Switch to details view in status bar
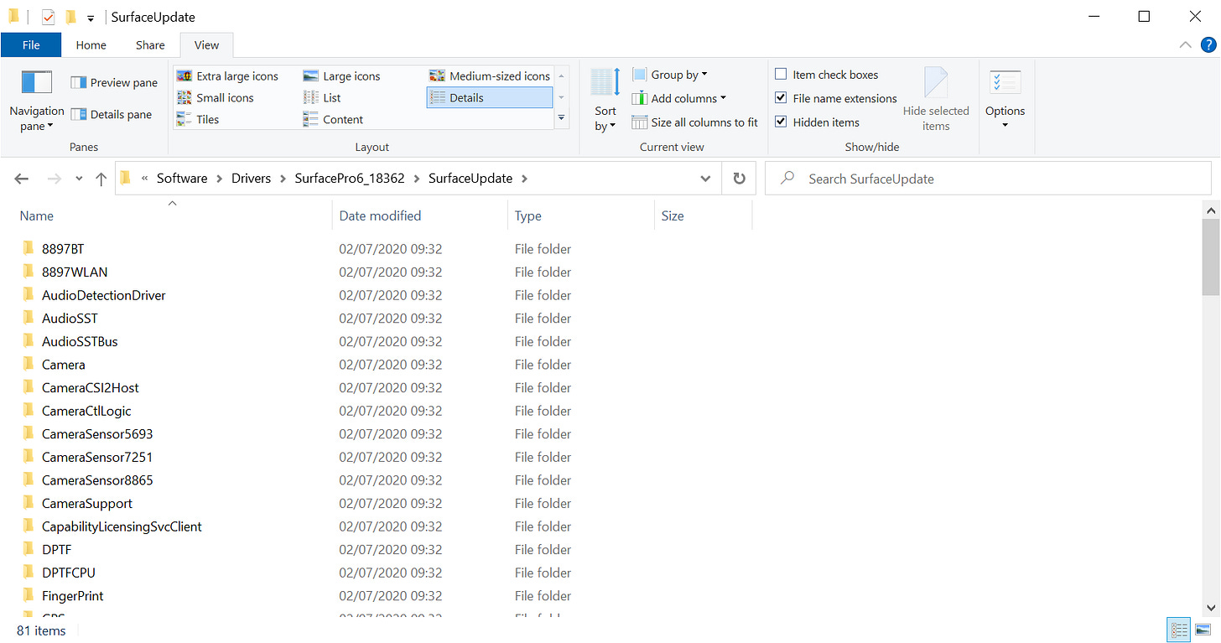The width and height of the screenshot is (1221, 643). point(1179,630)
